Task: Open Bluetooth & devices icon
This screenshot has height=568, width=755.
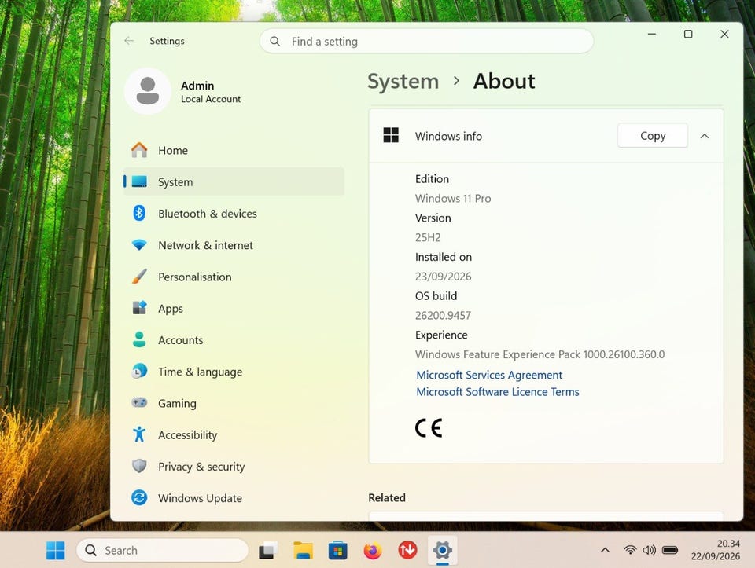Action: [x=139, y=213]
